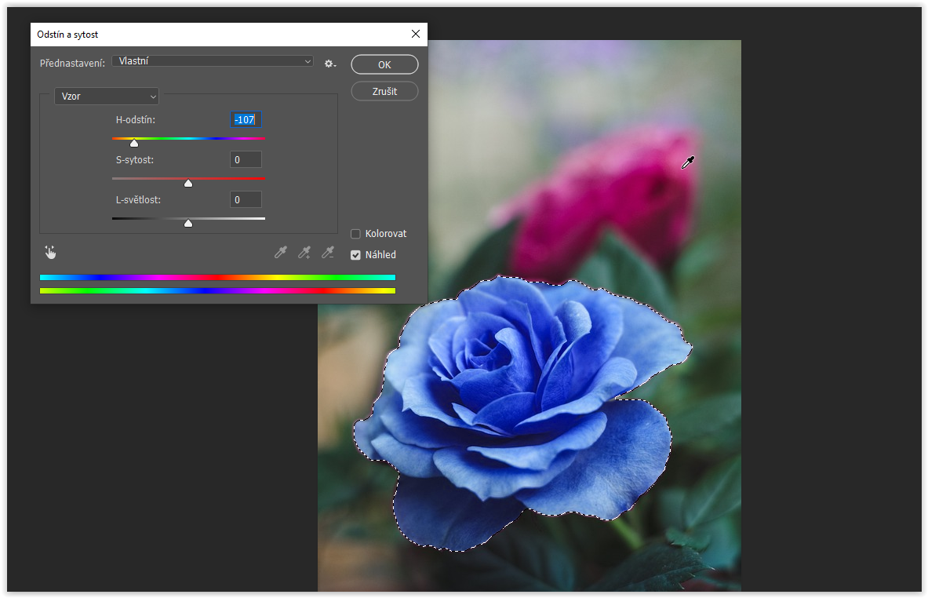Select the on-image adjustment hand tool
The height and width of the screenshot is (598, 928).
click(50, 253)
